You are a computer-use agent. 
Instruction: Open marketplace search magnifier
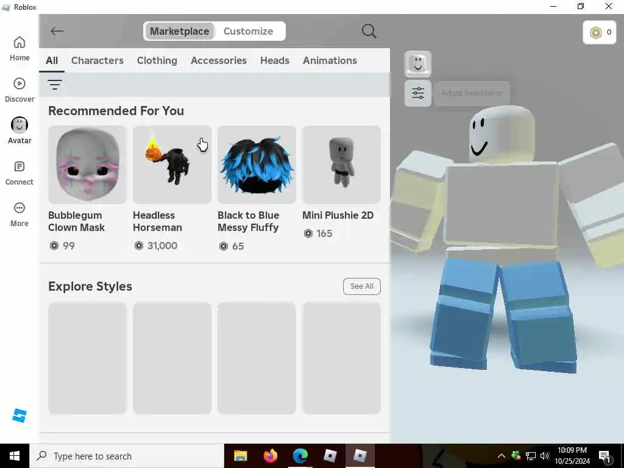pyautogui.click(x=369, y=31)
